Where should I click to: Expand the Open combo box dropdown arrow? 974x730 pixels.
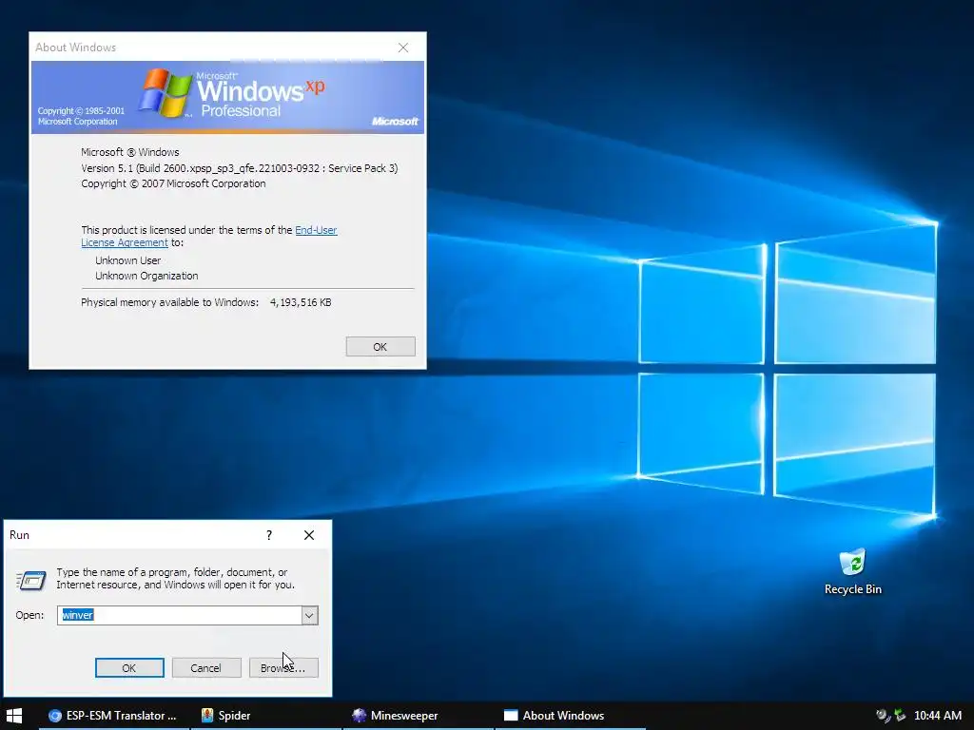click(309, 615)
